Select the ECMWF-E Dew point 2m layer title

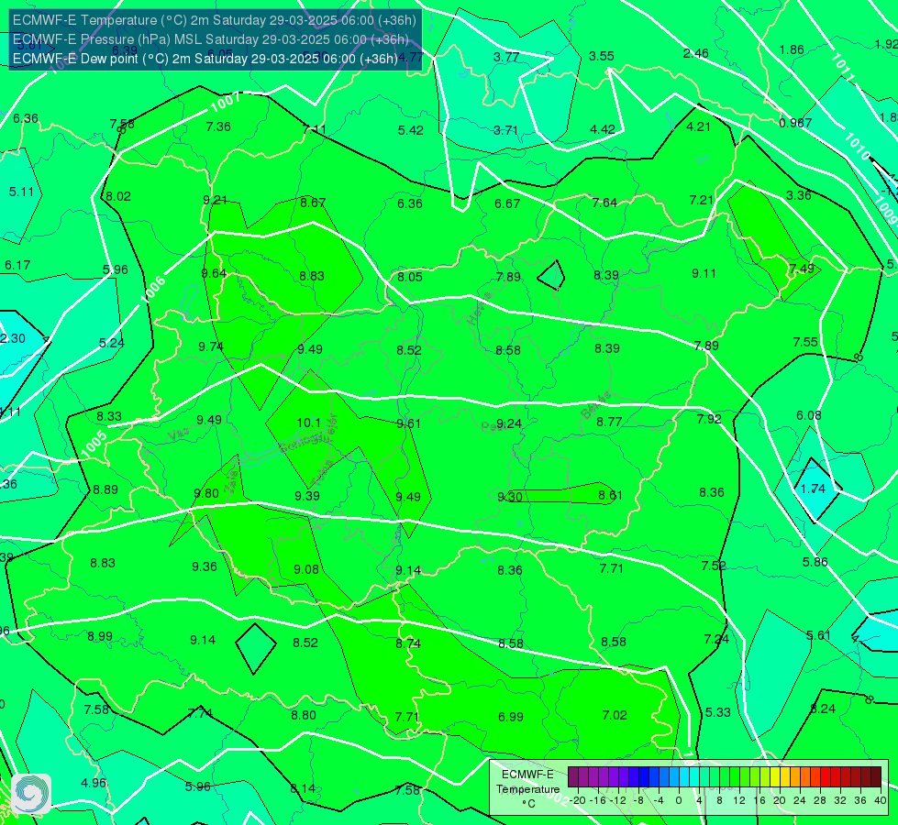(x=205, y=59)
